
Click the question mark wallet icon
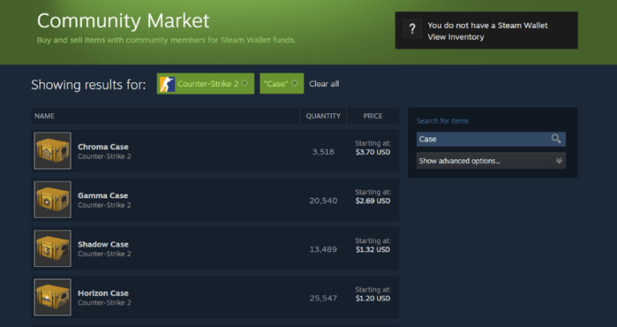coord(412,29)
